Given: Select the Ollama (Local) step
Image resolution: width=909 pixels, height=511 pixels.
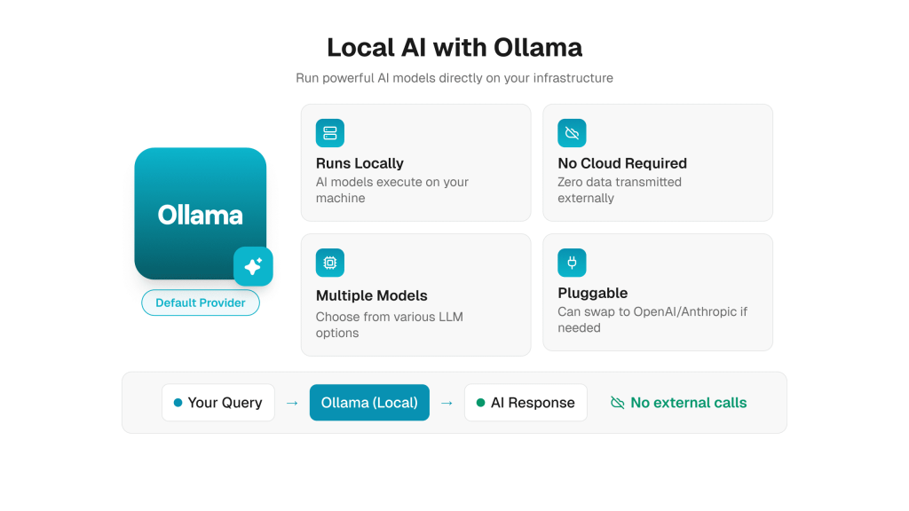Looking at the screenshot, I should click(369, 403).
